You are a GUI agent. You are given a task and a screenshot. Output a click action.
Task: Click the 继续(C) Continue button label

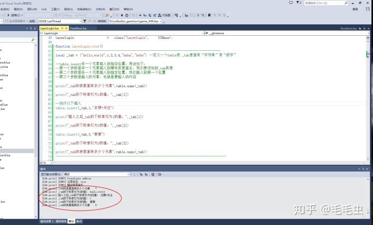coord(16,15)
